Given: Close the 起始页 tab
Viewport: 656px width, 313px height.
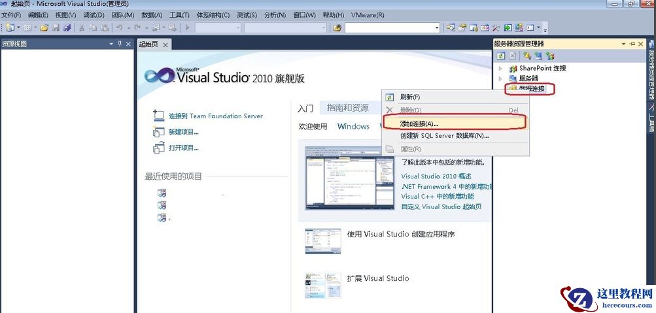Looking at the screenshot, I should point(165,44).
